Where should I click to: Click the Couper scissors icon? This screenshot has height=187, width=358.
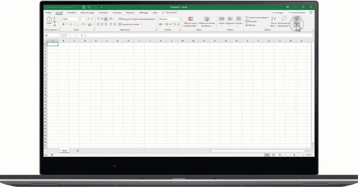coord(54,18)
